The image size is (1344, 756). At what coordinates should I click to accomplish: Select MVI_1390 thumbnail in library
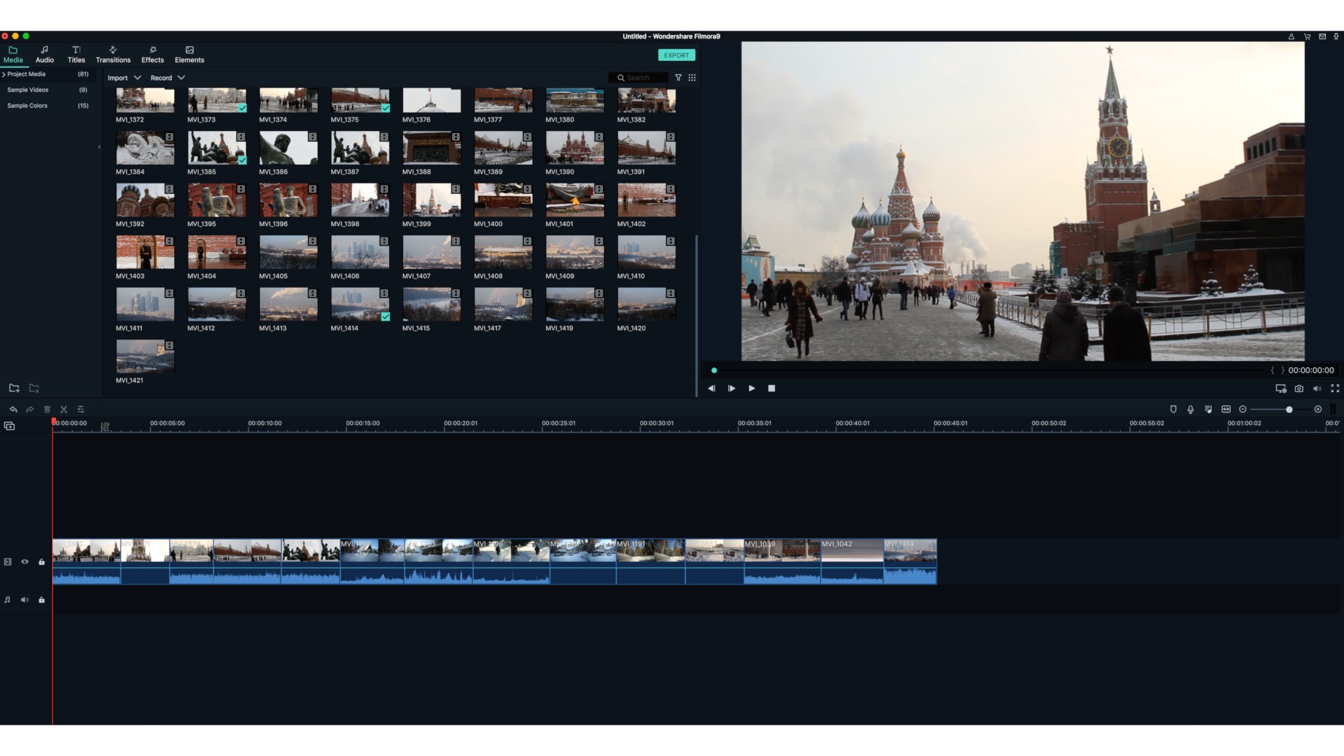tap(575, 148)
